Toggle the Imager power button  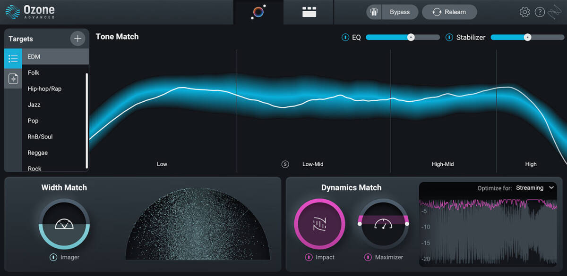pyautogui.click(x=53, y=257)
